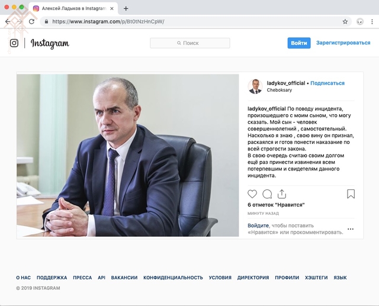This screenshot has width=379, height=306.
Task: Follow ladykov_official via Подписаться
Action: click(327, 83)
